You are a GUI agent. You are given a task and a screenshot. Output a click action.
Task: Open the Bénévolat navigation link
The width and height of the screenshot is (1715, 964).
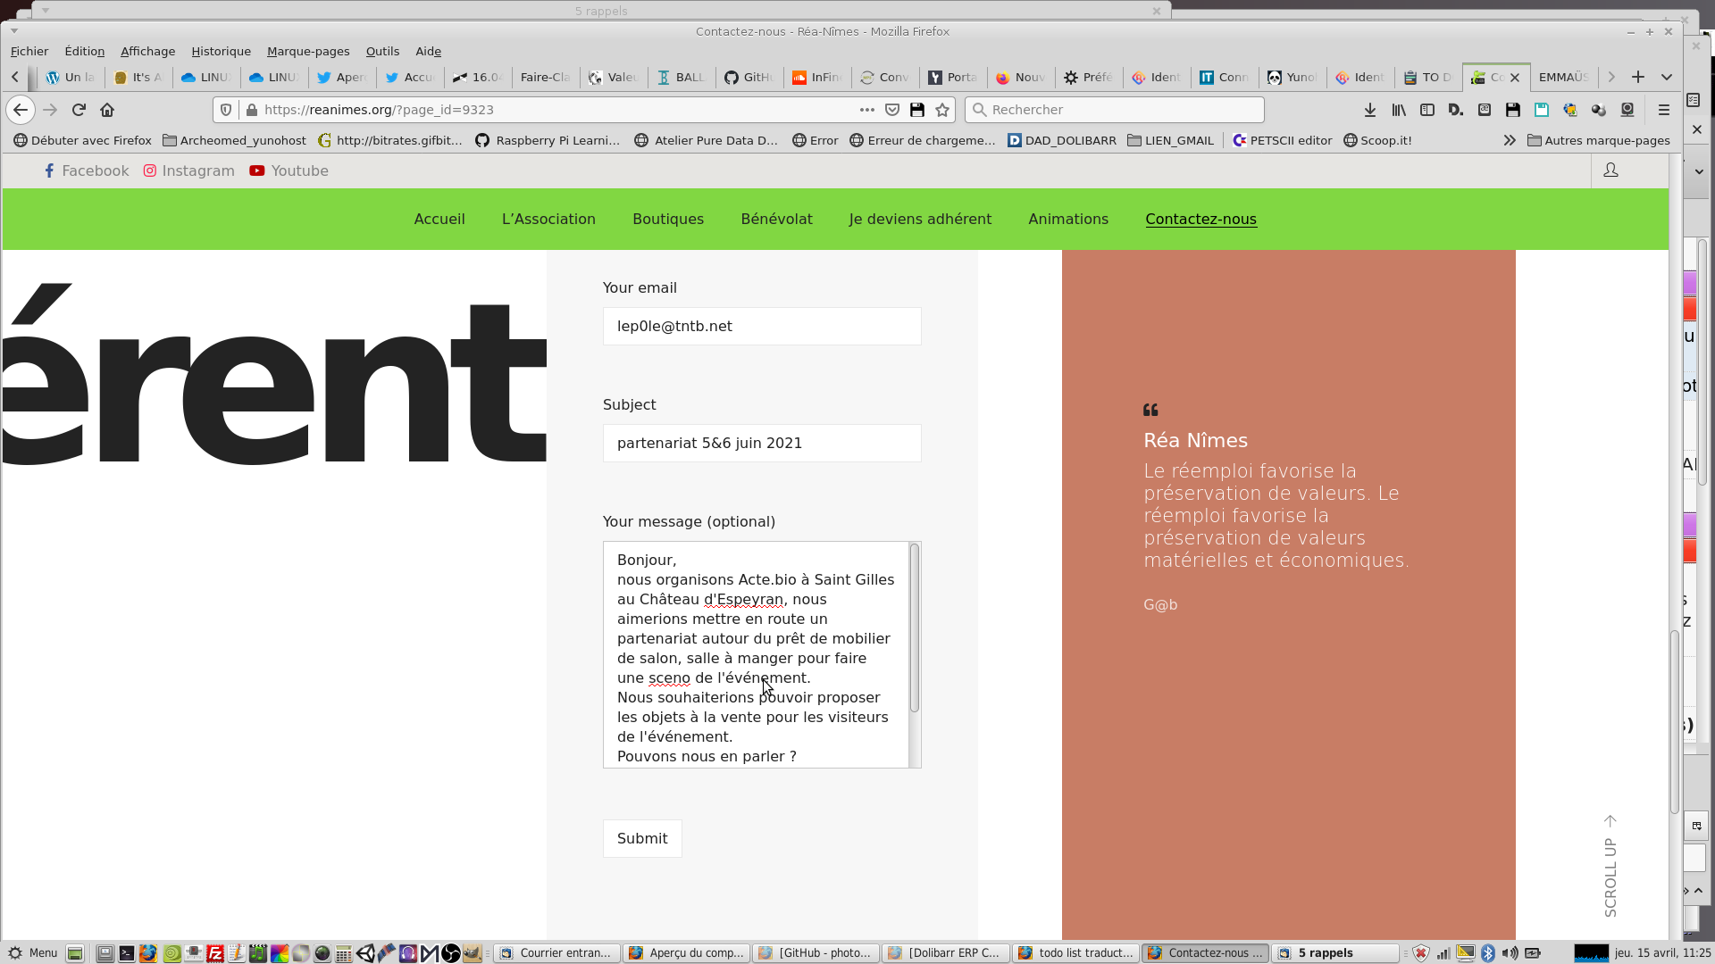776,219
